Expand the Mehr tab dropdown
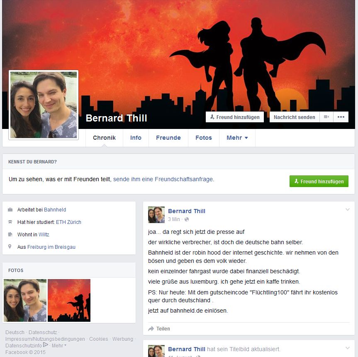Screen dimensions: 358x357 pyautogui.click(x=237, y=138)
